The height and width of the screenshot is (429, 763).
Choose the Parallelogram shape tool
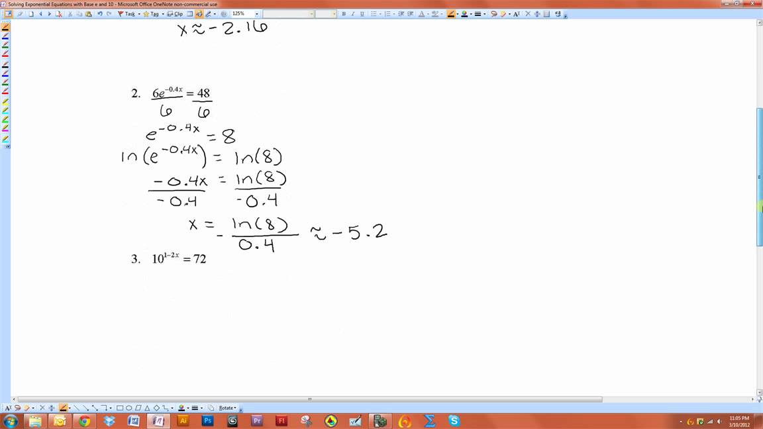coord(138,408)
